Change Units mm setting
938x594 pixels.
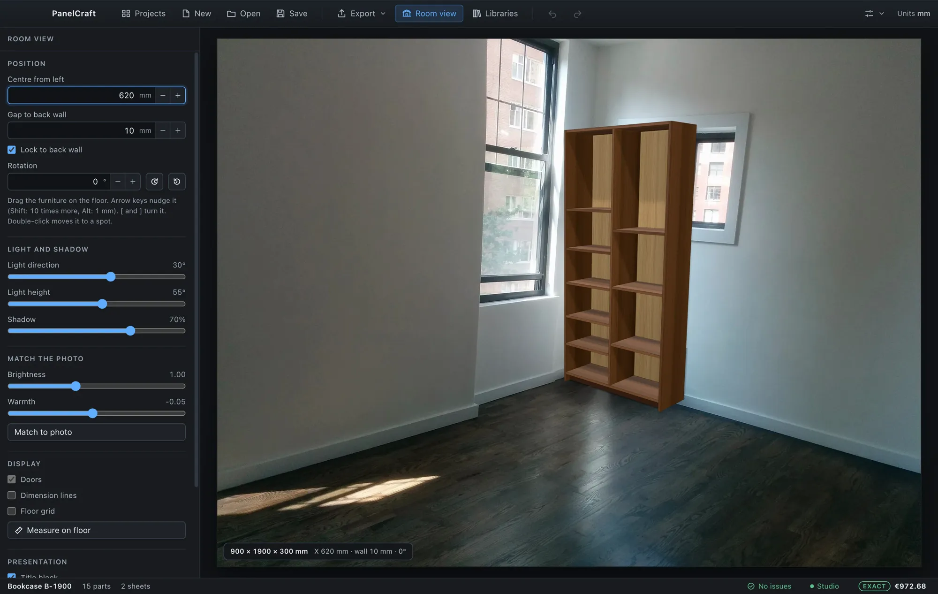(x=913, y=14)
